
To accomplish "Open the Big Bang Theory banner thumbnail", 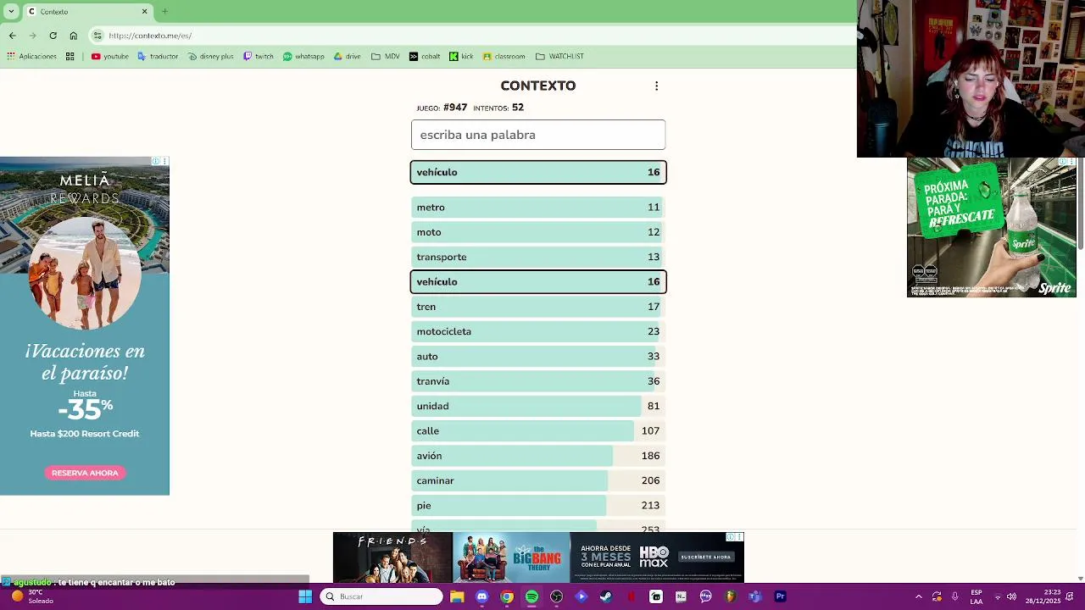I will click(x=511, y=557).
